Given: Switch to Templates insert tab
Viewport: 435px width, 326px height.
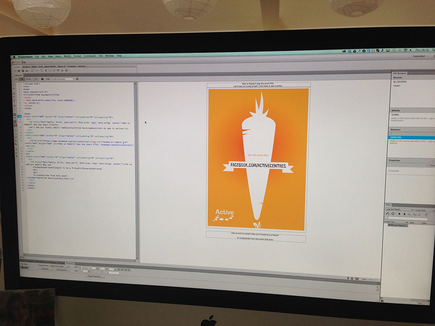Looking at the screenshot, I should point(72,67).
